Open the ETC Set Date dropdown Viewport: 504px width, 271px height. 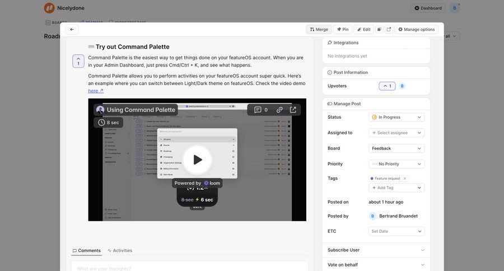(396, 231)
